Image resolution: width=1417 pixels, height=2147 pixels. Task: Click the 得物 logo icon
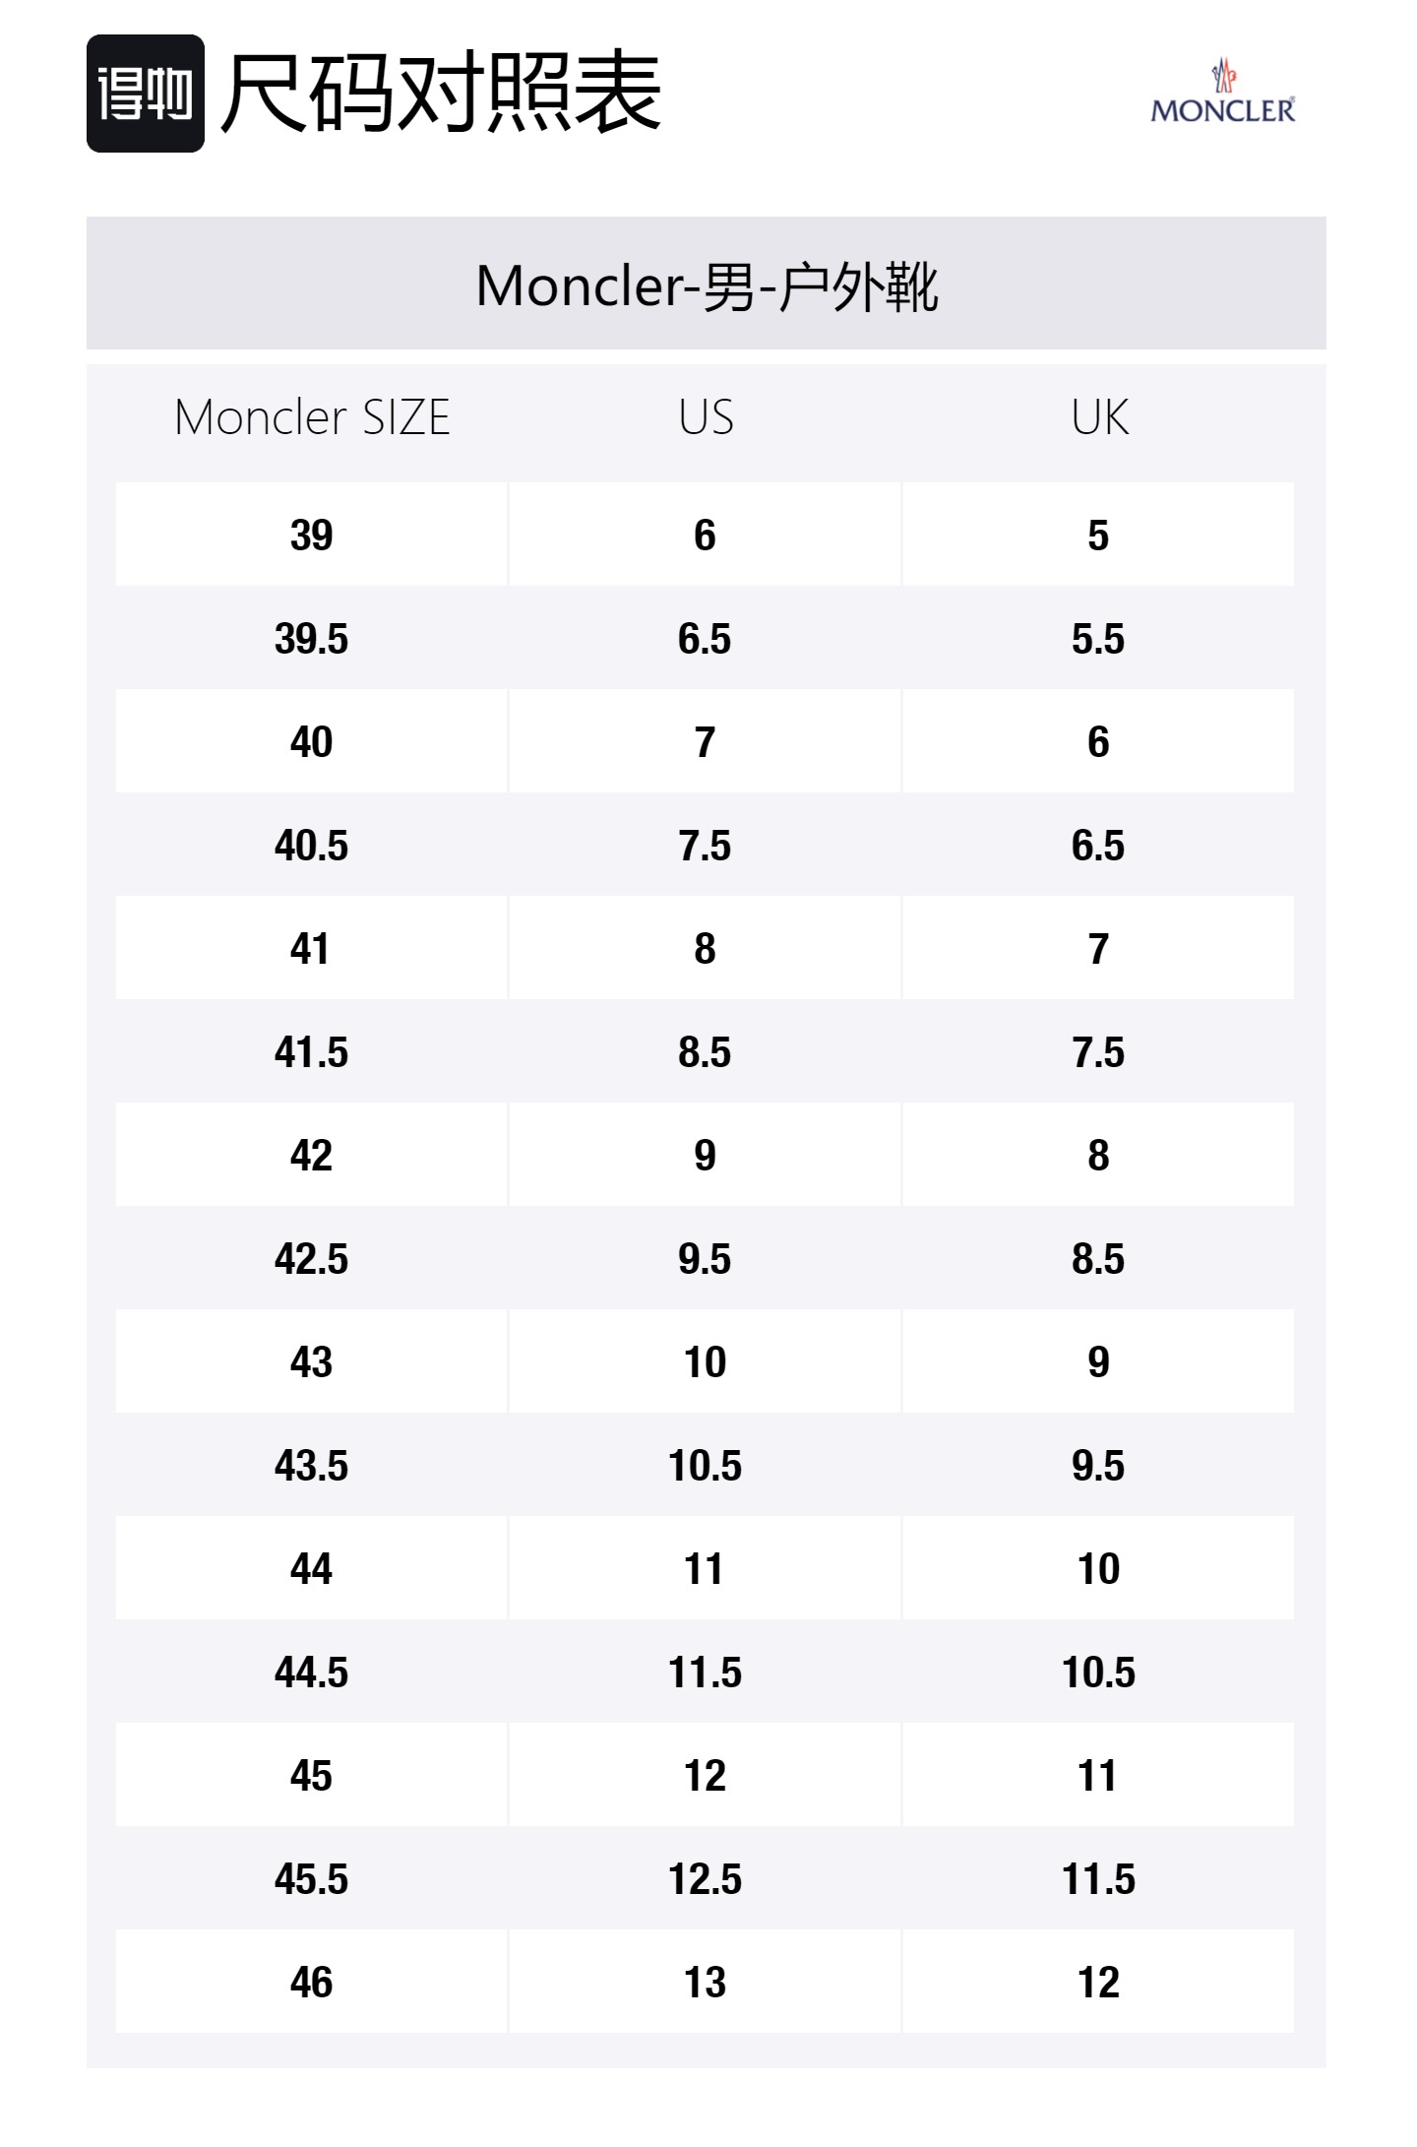coord(146,94)
